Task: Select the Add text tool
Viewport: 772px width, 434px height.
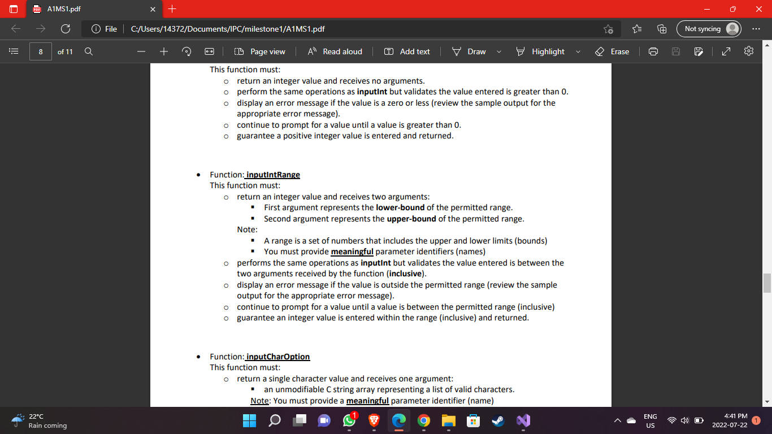Action: click(407, 51)
